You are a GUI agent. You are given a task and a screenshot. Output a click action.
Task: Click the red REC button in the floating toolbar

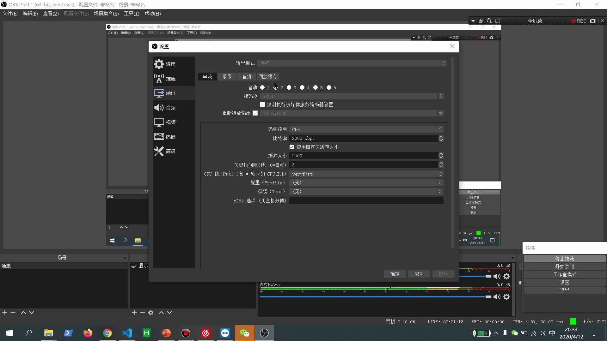click(x=579, y=21)
